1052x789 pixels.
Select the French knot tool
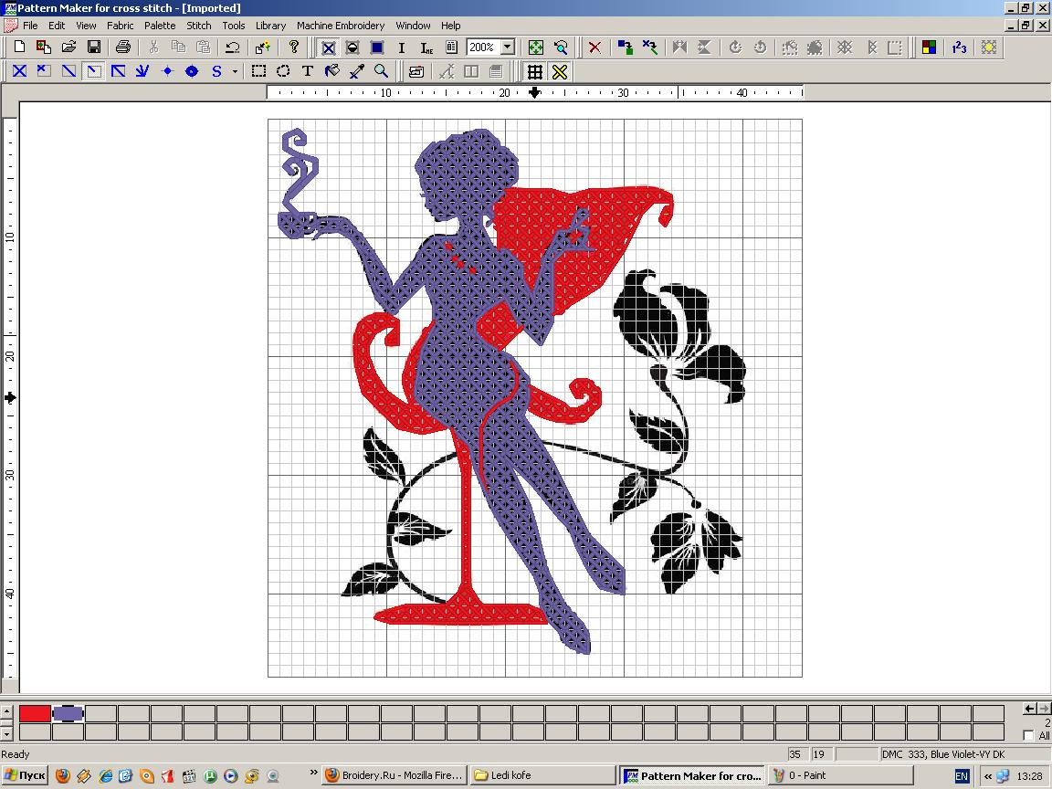[167, 71]
